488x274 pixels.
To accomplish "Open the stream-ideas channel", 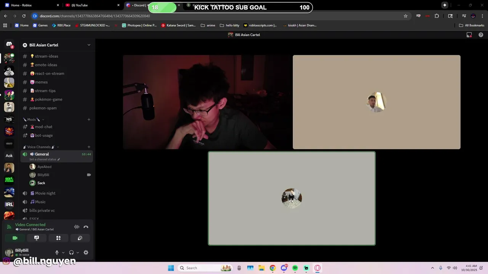I will [x=56, y=56].
